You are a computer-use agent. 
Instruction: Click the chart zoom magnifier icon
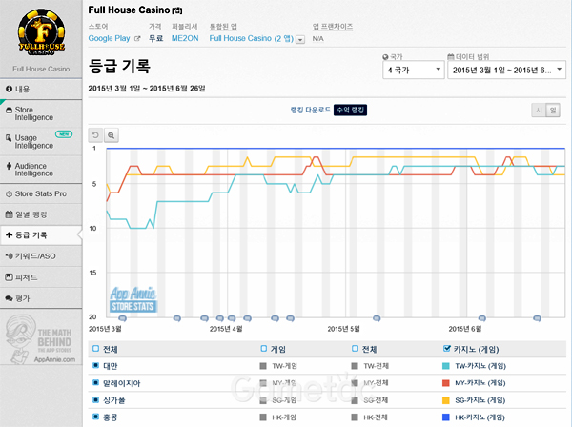point(112,135)
